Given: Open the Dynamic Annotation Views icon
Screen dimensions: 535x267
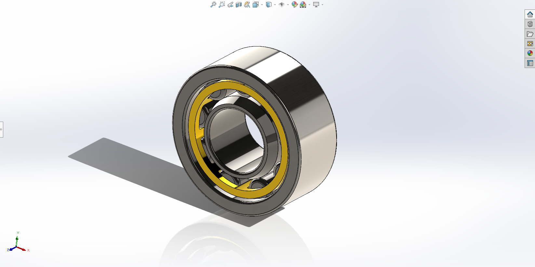Looking at the screenshot, I should pyautogui.click(x=247, y=5).
